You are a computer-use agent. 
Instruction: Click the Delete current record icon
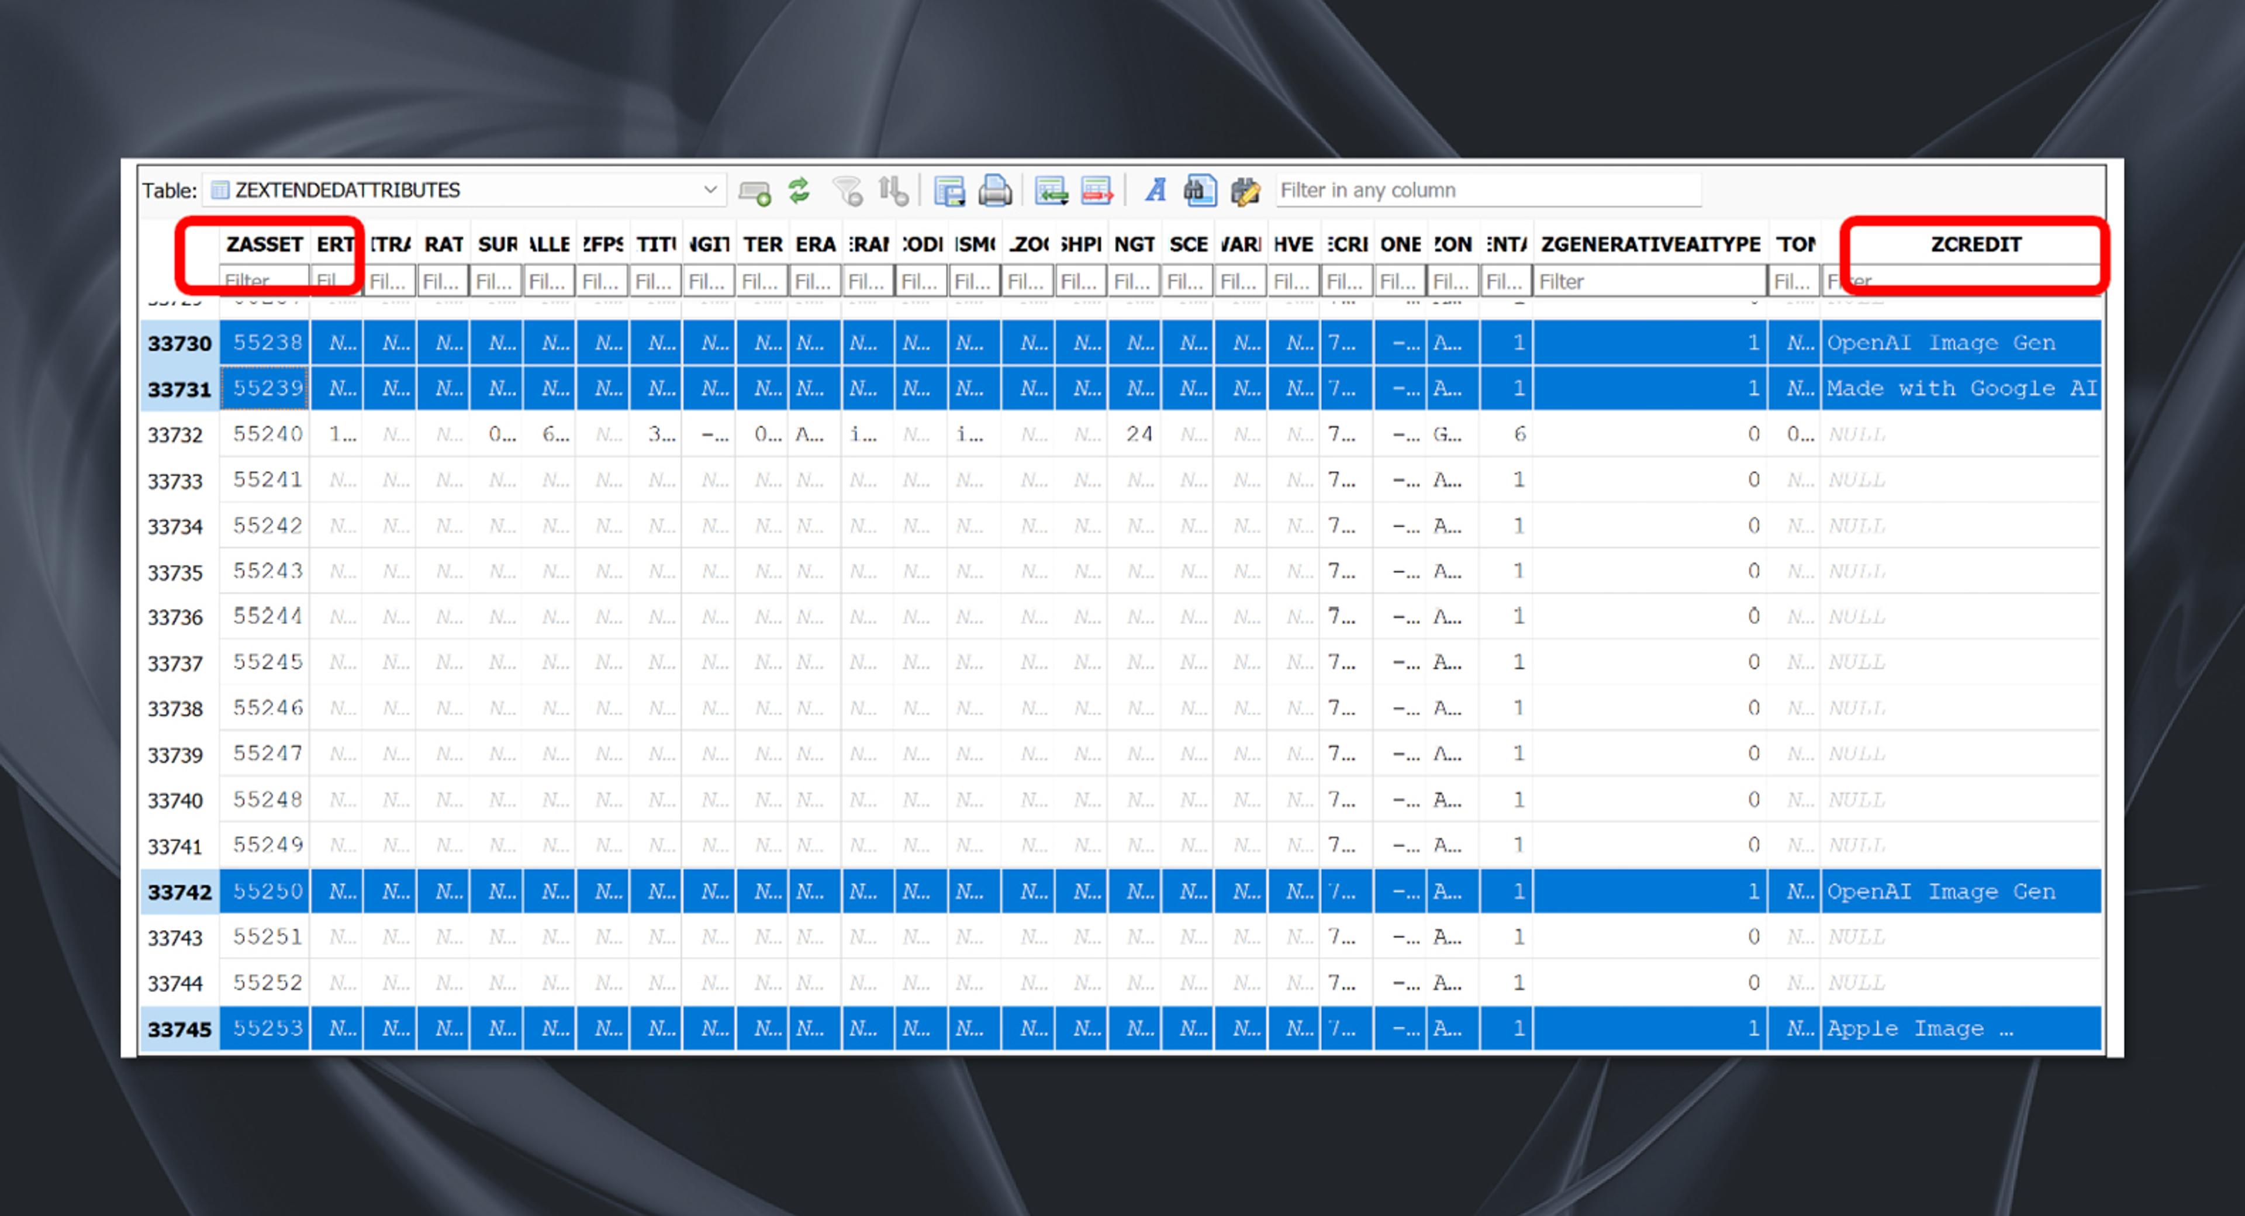pyautogui.click(x=1097, y=190)
